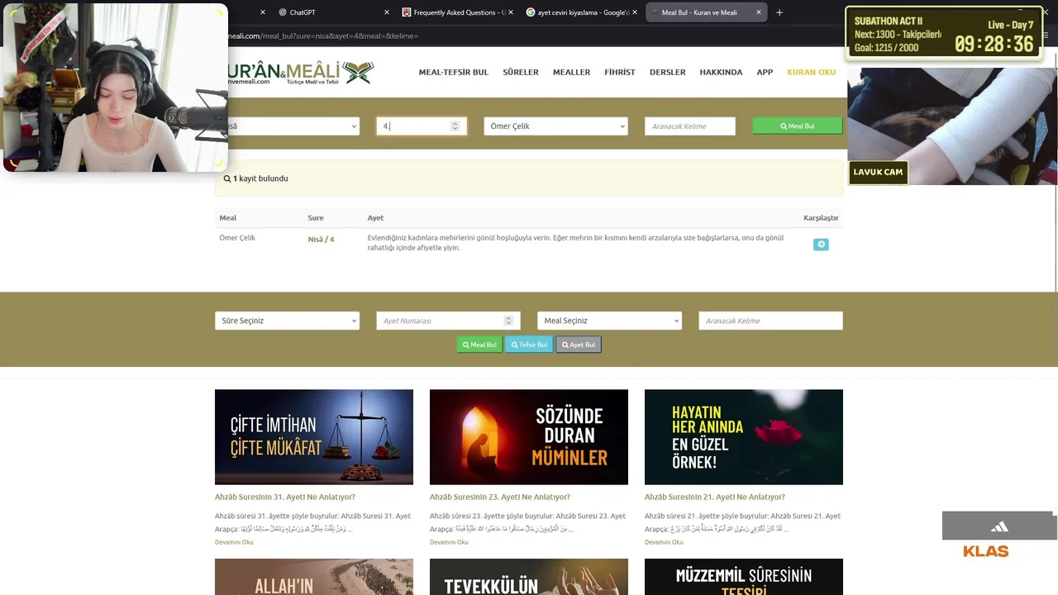Close the Frequently Asked Questions tab
1058x595 pixels.
click(510, 12)
